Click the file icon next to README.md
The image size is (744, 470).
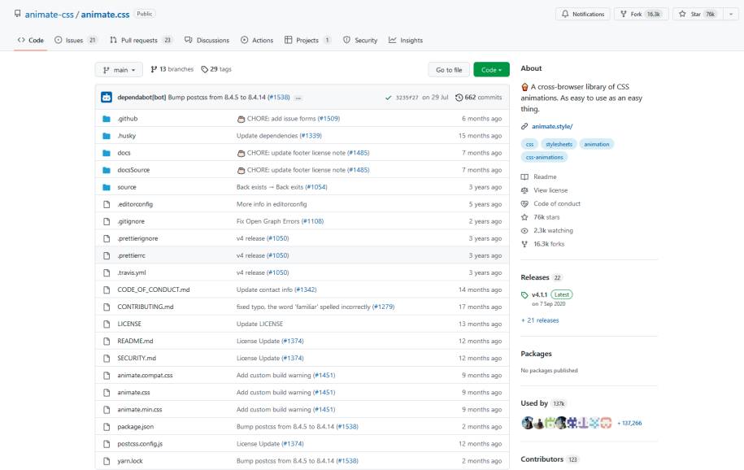(x=107, y=341)
